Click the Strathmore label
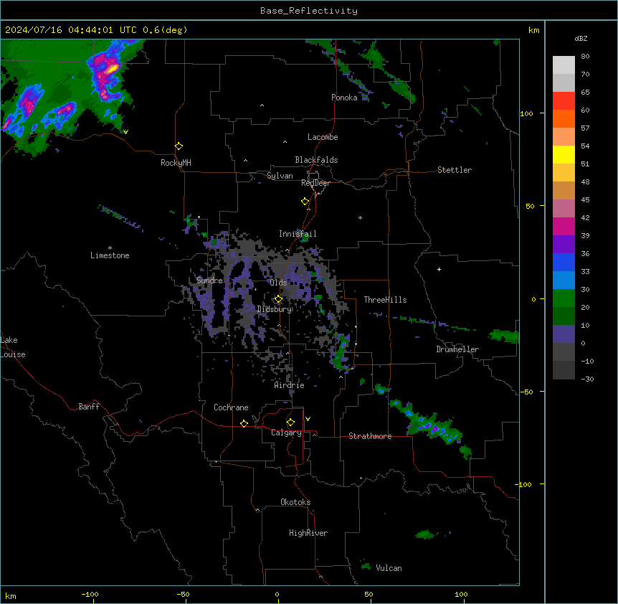The height and width of the screenshot is (604, 618). 370,436
